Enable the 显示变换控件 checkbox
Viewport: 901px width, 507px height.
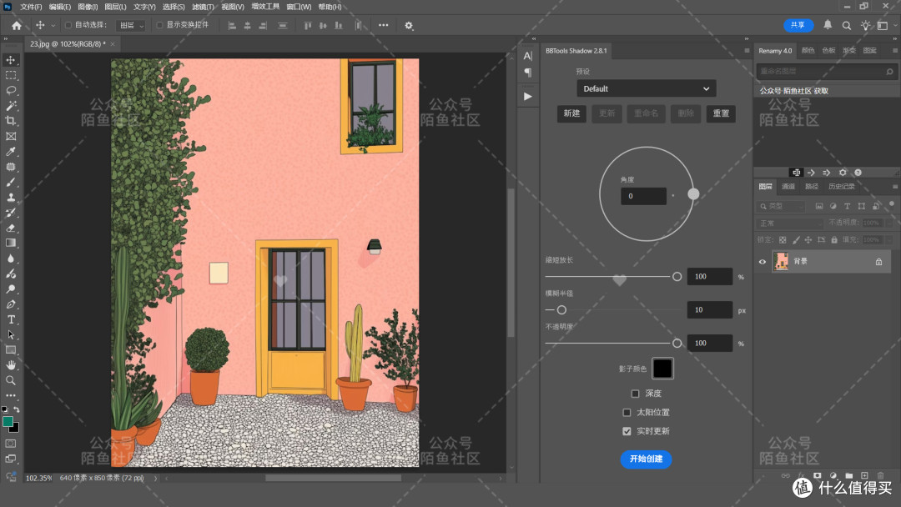point(159,25)
